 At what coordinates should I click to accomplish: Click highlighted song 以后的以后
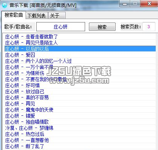80,49
